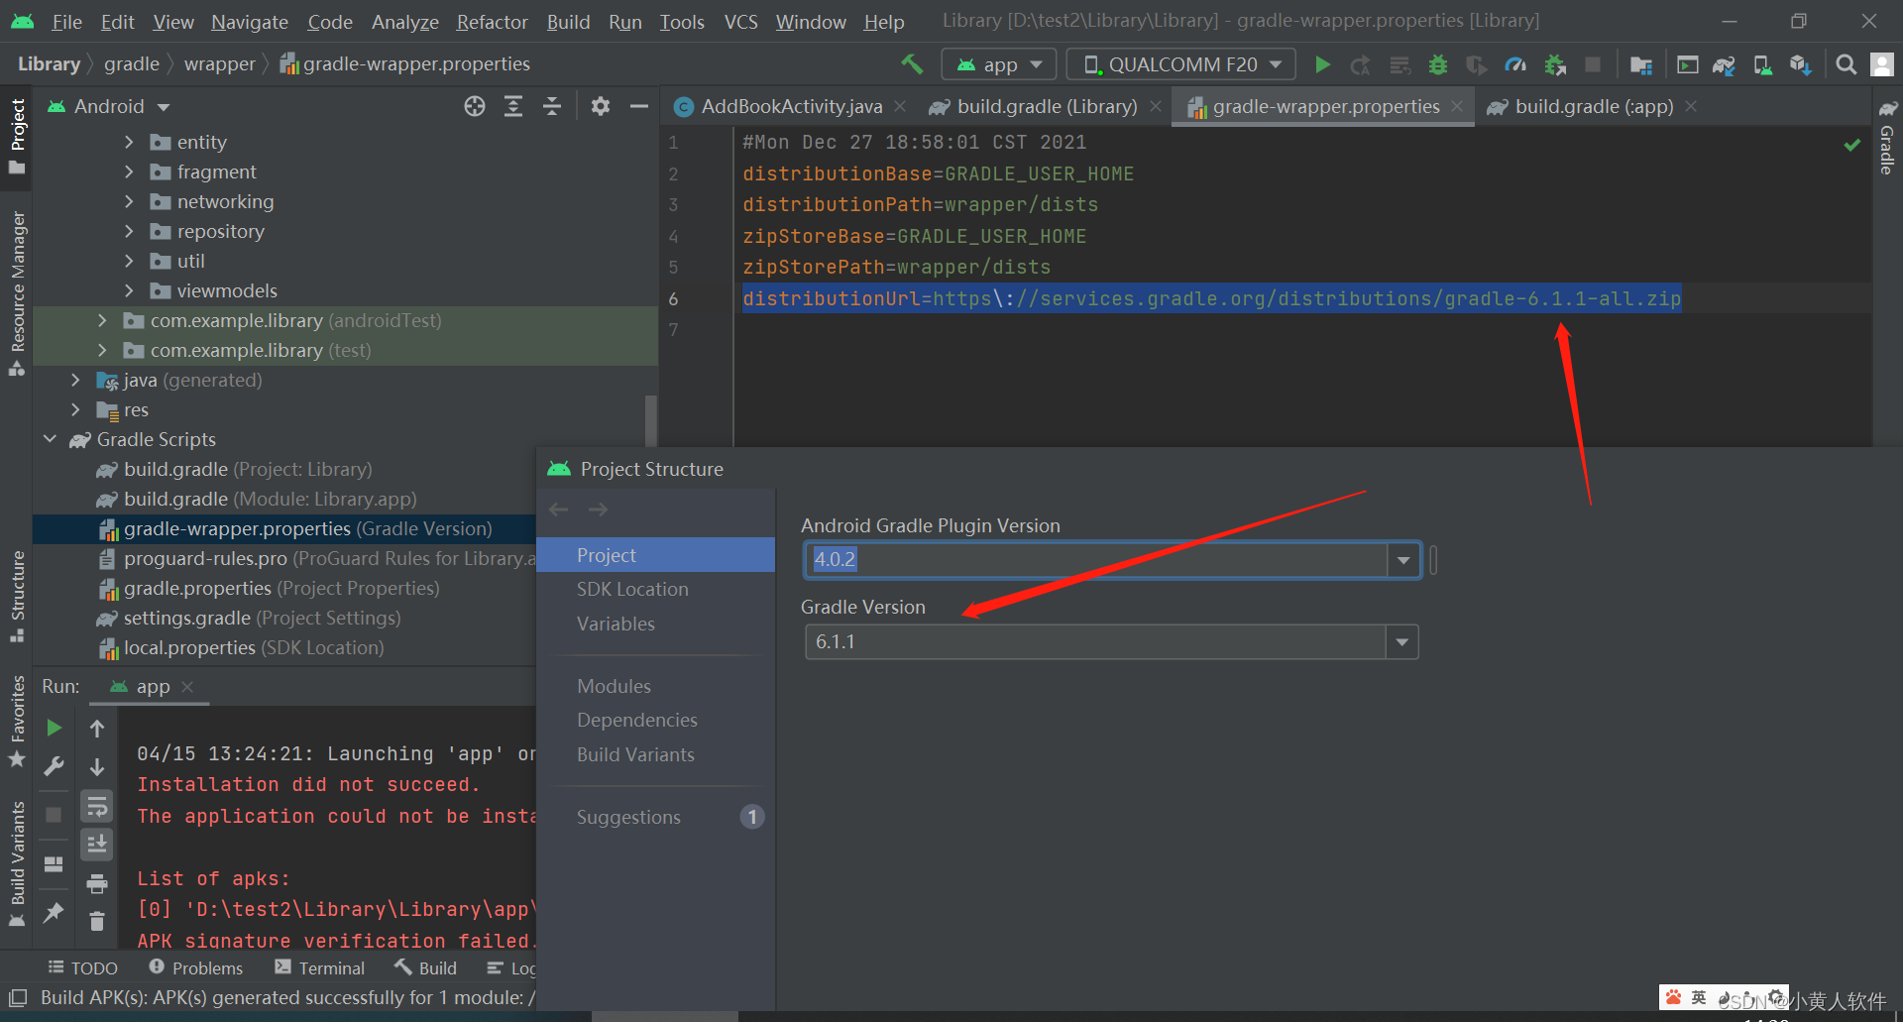Switch to the Terminal tool window

pyautogui.click(x=330, y=966)
